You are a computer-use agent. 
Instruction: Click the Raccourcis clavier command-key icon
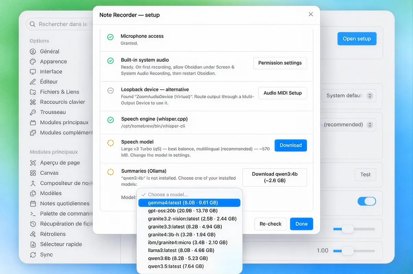tap(33, 102)
